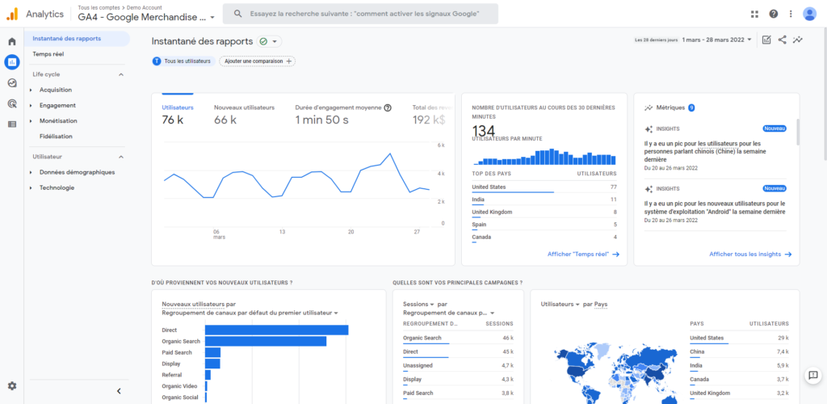Select the Utilisateurs metric tab
This screenshot has height=404, width=827.
178,114
